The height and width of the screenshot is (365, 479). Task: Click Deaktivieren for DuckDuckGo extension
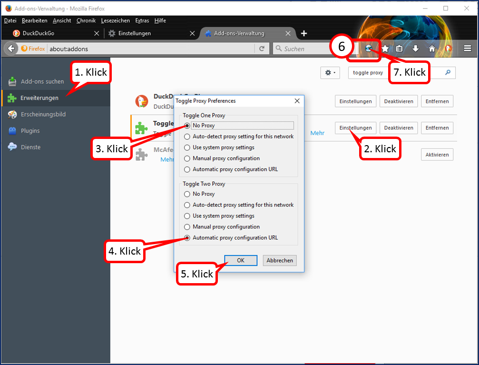399,101
